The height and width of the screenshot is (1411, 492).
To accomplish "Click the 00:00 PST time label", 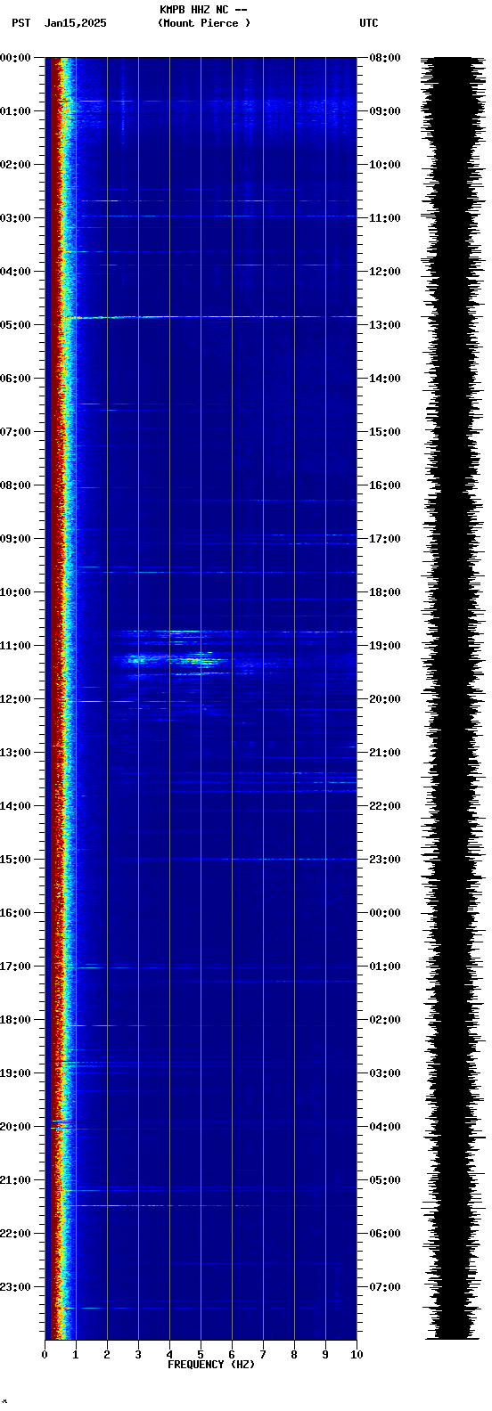I will 15,58.
